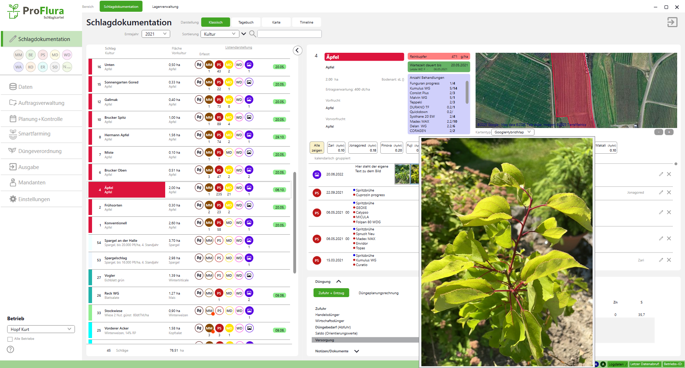
Task: Open the Lagerverwaltung tab
Action: coord(165,7)
